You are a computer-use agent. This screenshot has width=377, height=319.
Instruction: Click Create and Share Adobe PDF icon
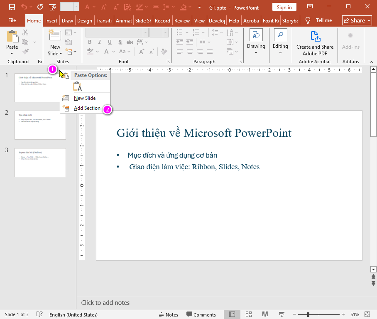click(x=315, y=36)
